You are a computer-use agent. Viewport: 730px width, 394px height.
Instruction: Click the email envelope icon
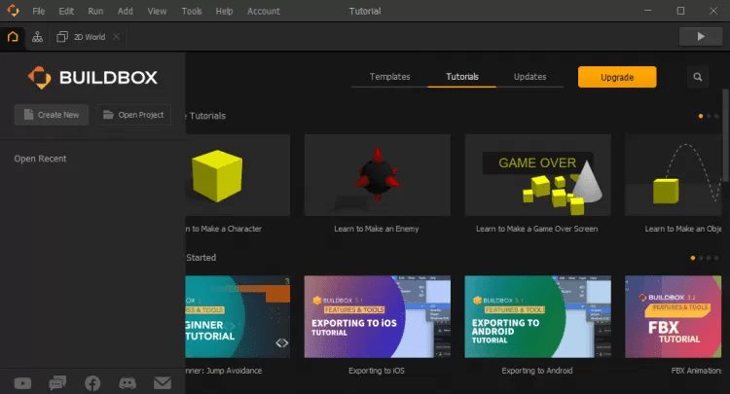162,383
